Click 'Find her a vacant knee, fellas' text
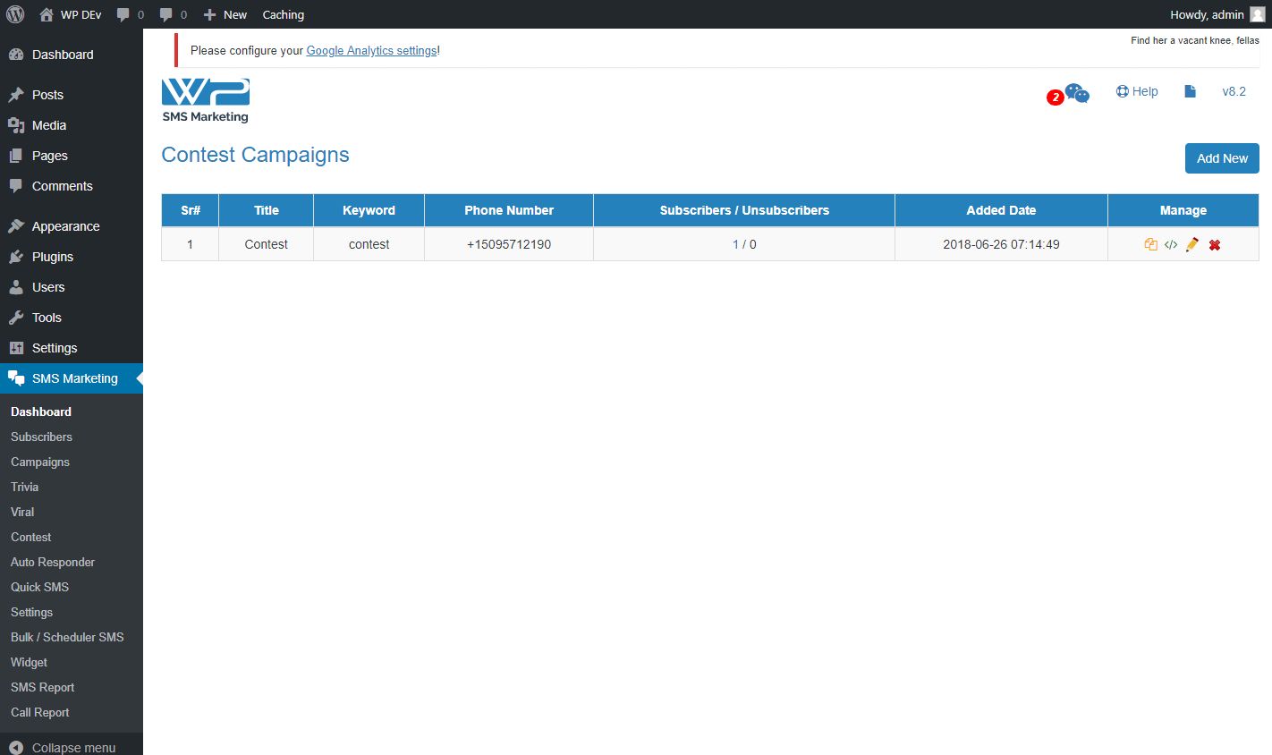Screen dimensions: 1272x755 pyautogui.click(x=1195, y=40)
